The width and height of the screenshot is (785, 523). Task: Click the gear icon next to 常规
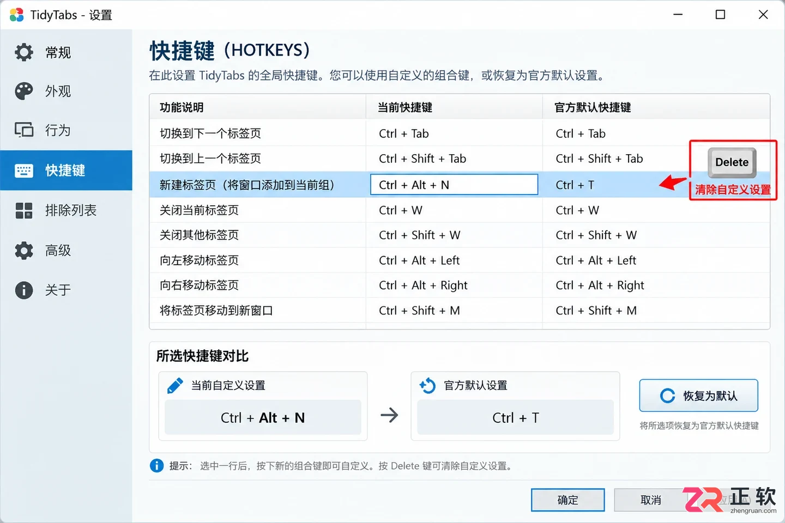coord(24,52)
